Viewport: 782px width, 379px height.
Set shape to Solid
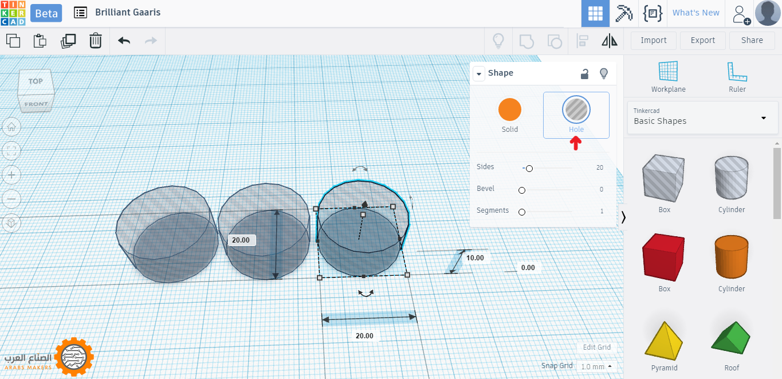click(510, 115)
